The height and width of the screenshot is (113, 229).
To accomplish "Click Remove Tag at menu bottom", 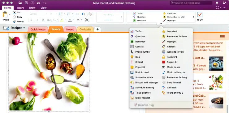I will coord(144,105).
